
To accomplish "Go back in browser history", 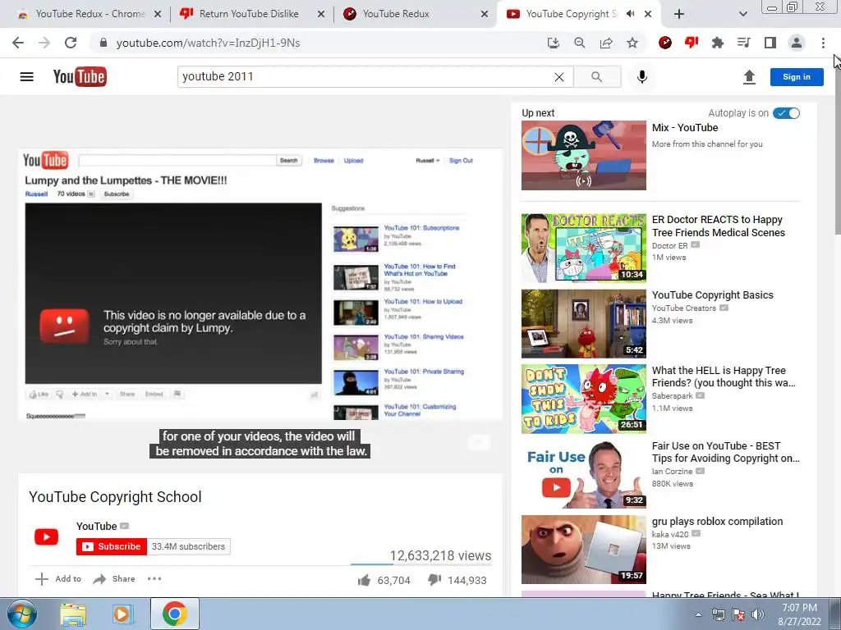I will (x=18, y=43).
